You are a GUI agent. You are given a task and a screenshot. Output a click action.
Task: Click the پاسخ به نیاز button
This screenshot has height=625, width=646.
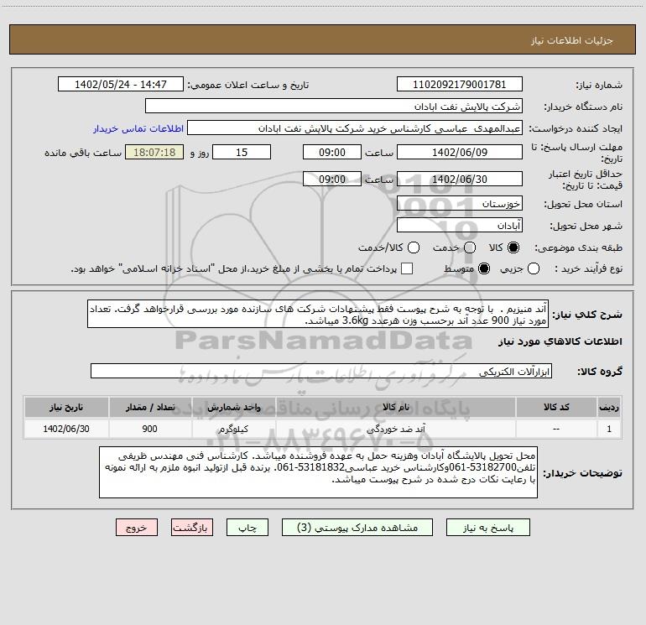click(x=487, y=528)
